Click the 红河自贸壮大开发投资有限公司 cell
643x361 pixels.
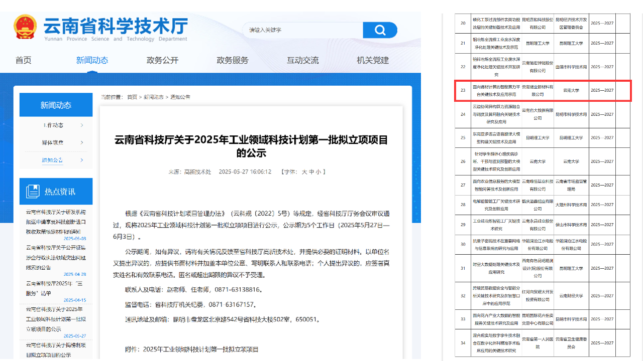tap(538, 296)
